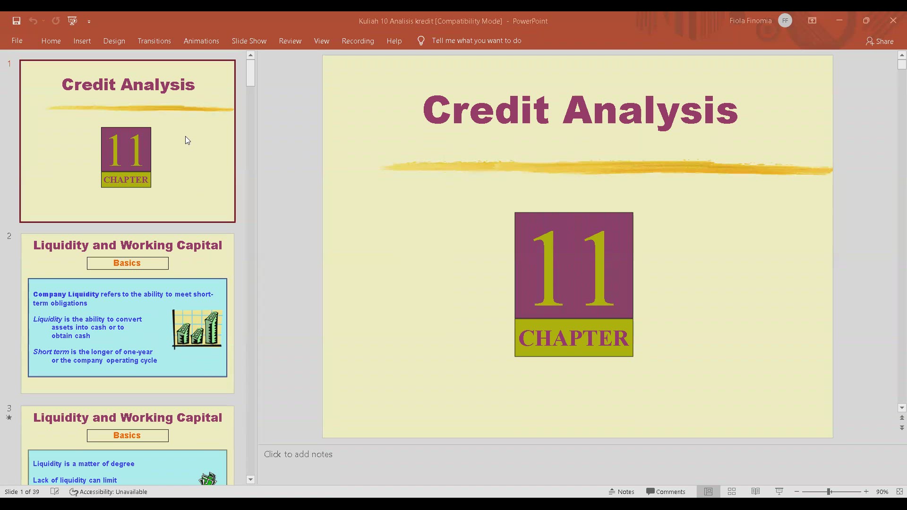Launch Slide Show icon in status bar
The image size is (907, 510).
coord(779,492)
